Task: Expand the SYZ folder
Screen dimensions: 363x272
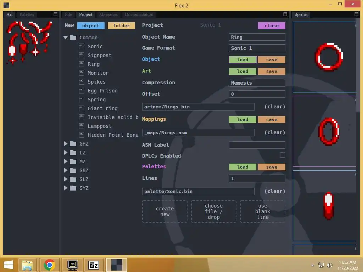Action: click(x=66, y=188)
